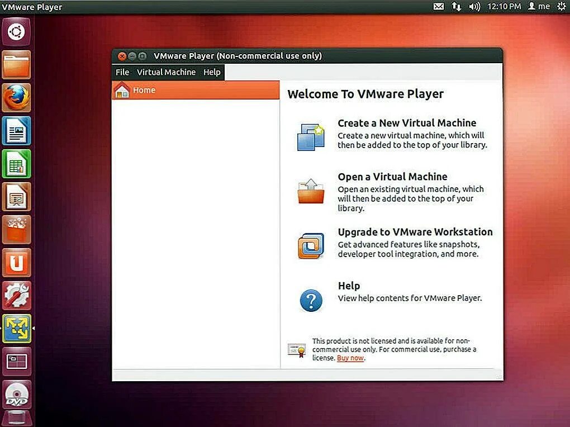Image resolution: width=570 pixels, height=427 pixels.
Task: Click the DVD disc launcher icon
Action: pos(16,395)
